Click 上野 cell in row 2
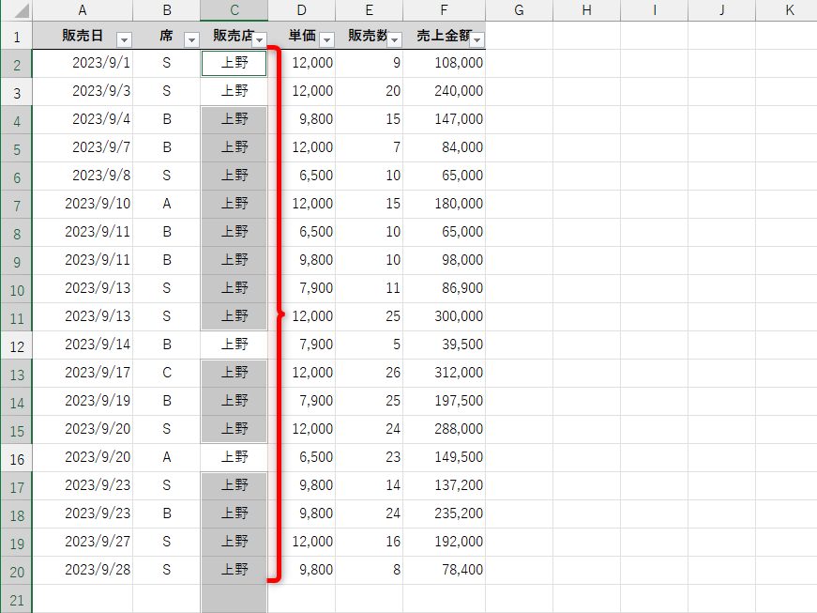 pyautogui.click(x=234, y=63)
